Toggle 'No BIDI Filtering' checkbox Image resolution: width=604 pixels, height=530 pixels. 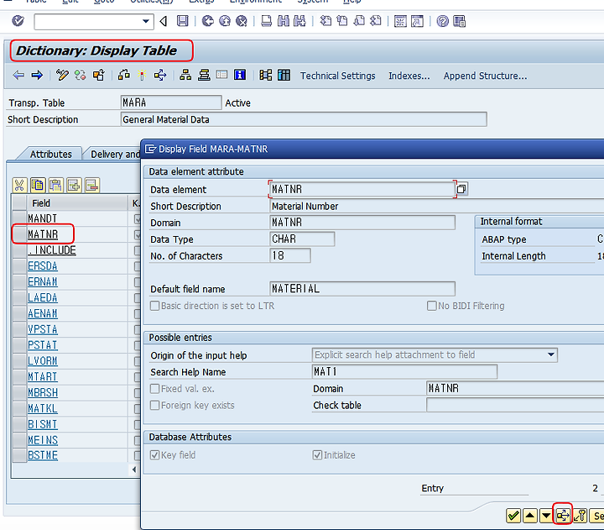point(431,306)
